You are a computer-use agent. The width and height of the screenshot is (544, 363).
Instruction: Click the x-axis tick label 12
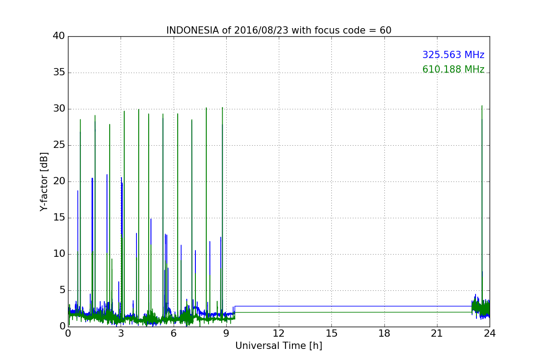(x=279, y=334)
